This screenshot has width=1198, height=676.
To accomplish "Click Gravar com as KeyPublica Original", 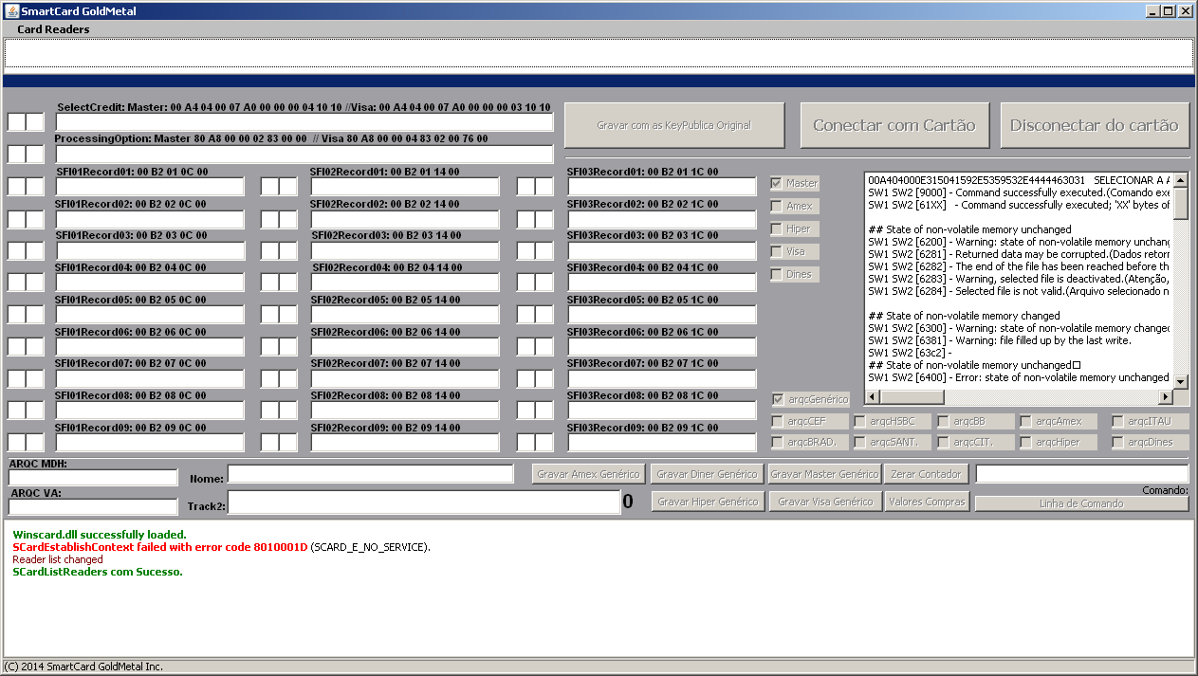I will coord(673,125).
